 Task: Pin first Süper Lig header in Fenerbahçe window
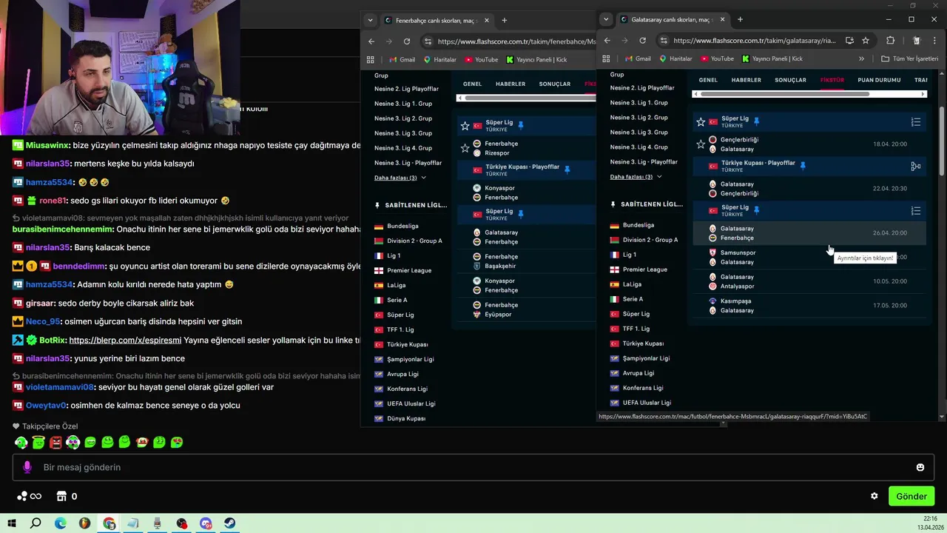pyautogui.click(x=520, y=125)
